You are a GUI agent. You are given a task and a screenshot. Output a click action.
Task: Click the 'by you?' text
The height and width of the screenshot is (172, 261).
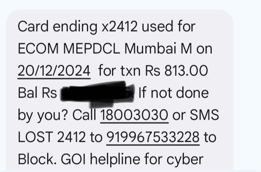click(x=43, y=115)
